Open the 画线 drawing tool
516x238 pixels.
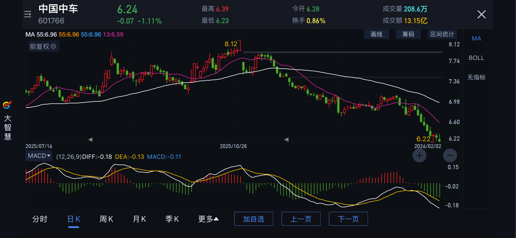(377, 34)
